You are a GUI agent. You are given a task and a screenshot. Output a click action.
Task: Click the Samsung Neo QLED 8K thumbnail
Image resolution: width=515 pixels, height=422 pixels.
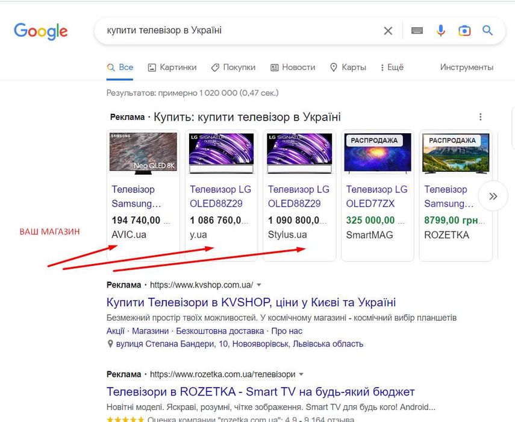pos(143,153)
